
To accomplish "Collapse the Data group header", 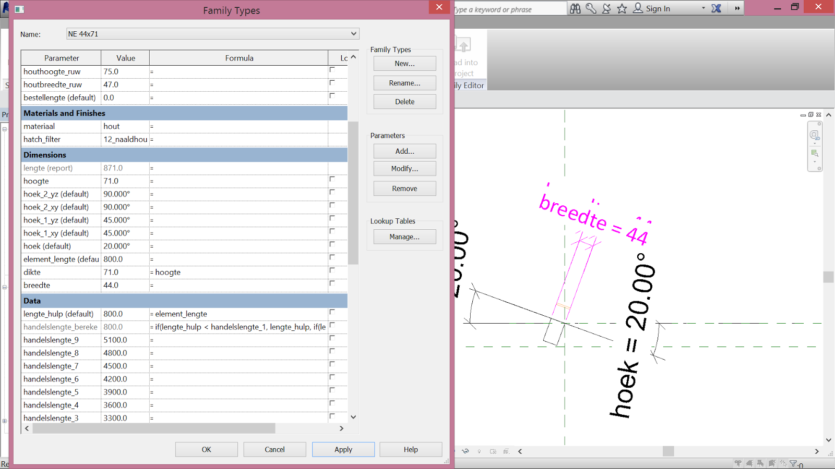I will point(184,301).
